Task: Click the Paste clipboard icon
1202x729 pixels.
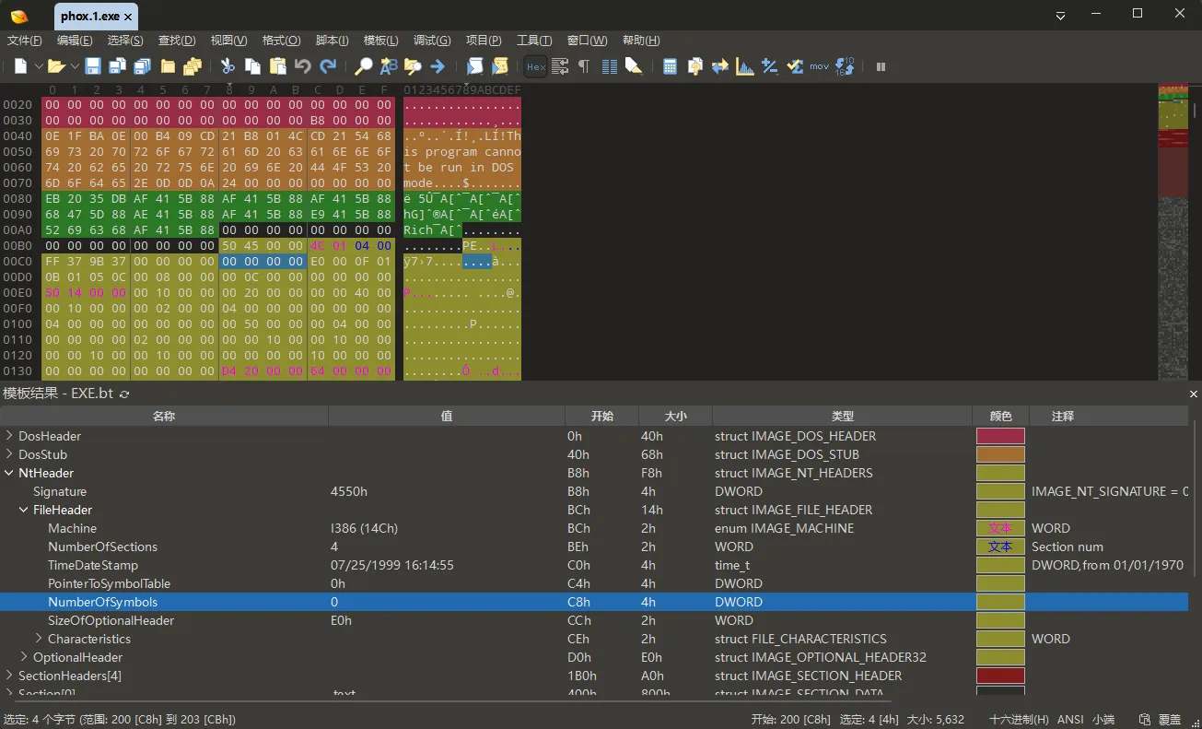Action: pyautogui.click(x=277, y=66)
